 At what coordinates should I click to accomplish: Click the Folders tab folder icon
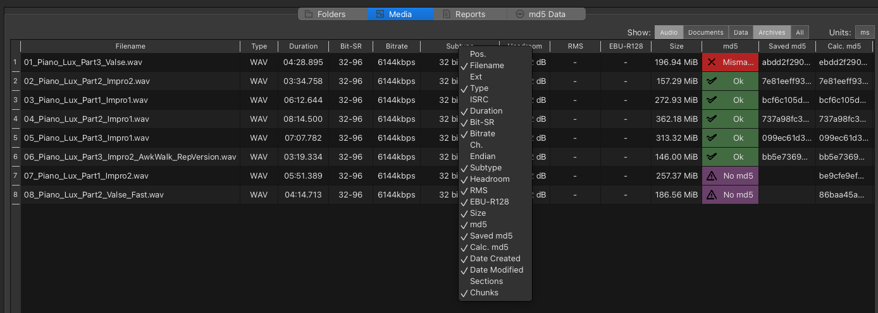coord(309,14)
